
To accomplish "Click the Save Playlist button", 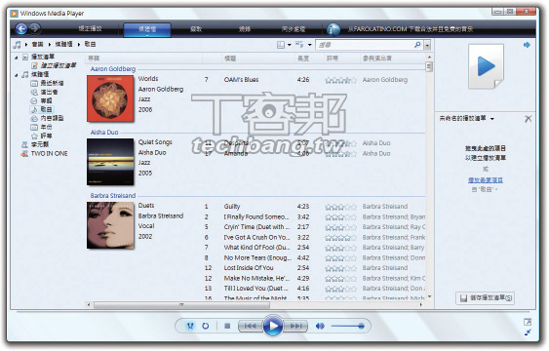I will (485, 297).
